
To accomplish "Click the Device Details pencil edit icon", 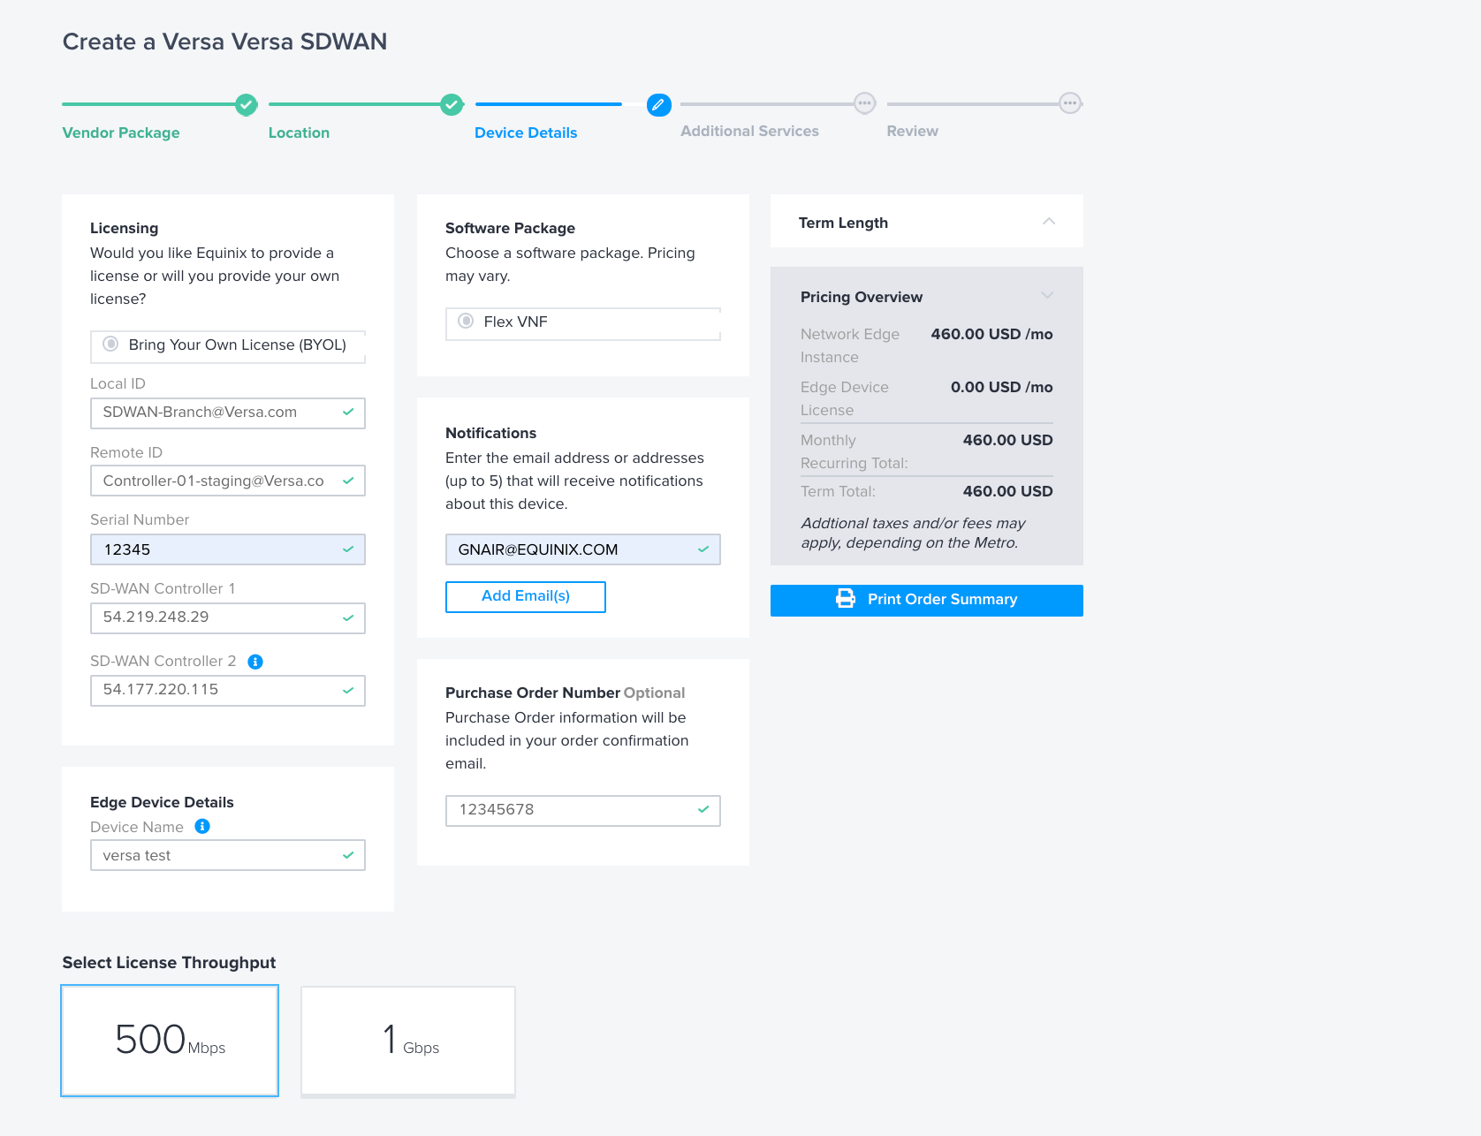I will [x=658, y=104].
